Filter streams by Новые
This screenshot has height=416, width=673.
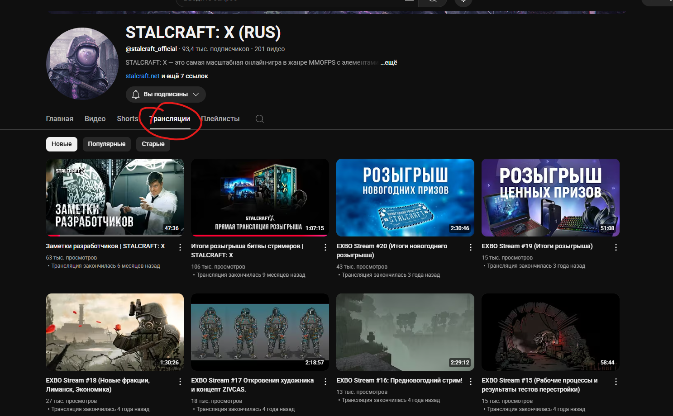point(62,144)
